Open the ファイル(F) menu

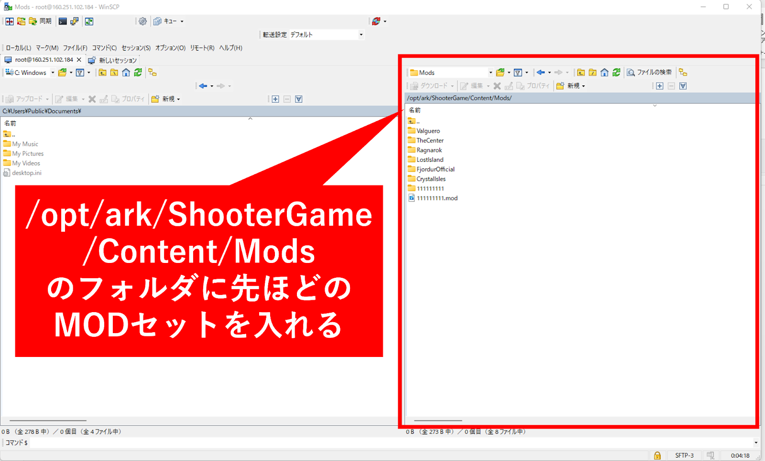tap(75, 48)
